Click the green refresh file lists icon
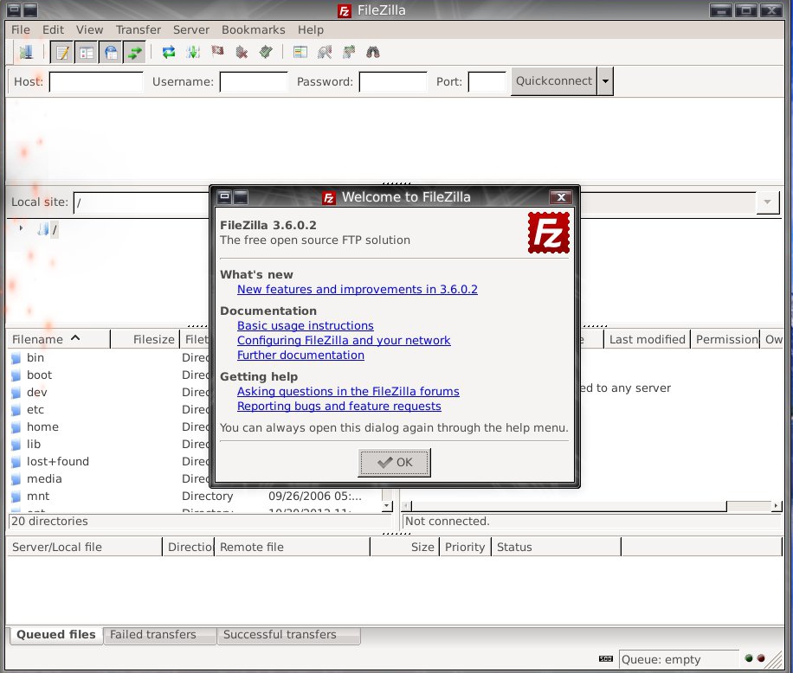 169,52
